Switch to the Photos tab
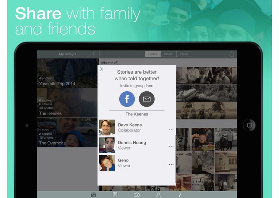Viewport: 279px width, 198px height. pyautogui.click(x=153, y=54)
